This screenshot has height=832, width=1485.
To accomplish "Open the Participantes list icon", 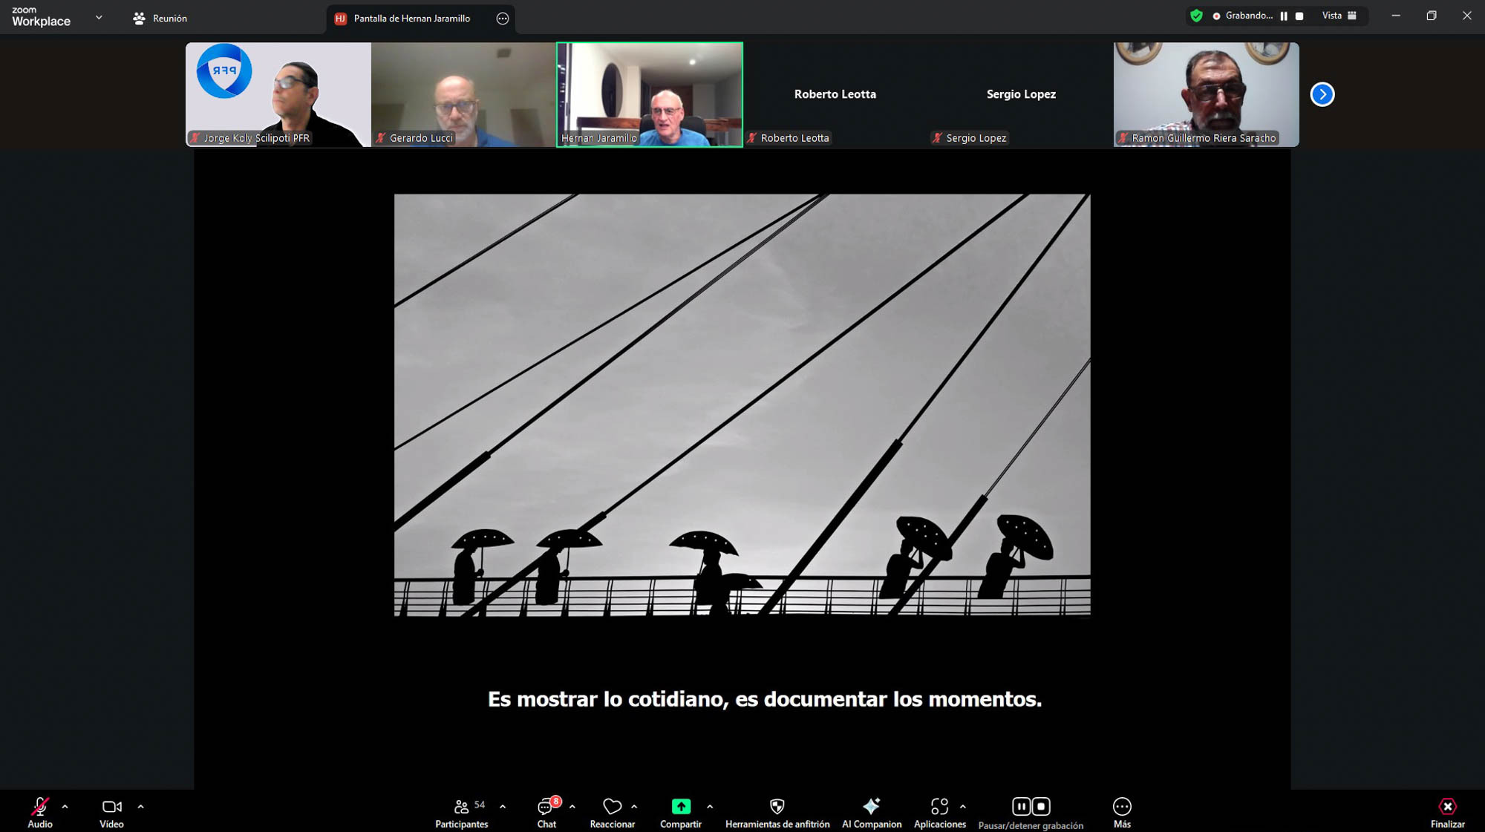I will (x=461, y=806).
